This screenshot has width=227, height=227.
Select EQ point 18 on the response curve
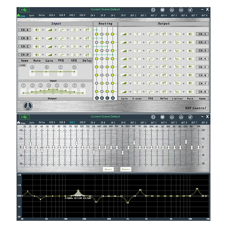(x=127, y=203)
